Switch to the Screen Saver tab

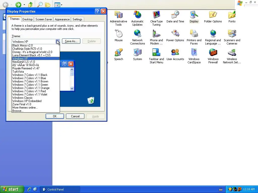44,19
